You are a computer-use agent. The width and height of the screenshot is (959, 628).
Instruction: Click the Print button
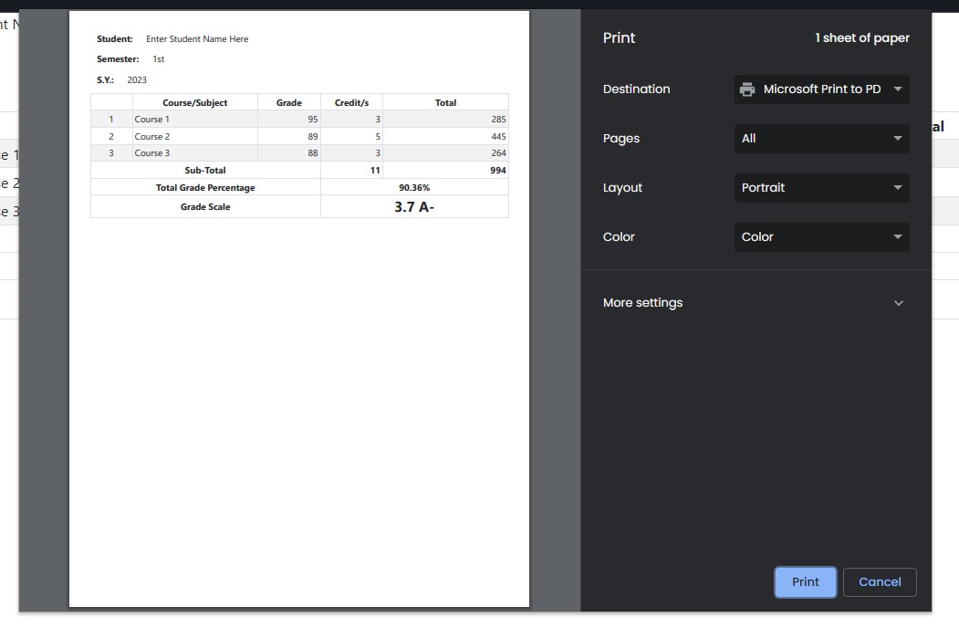(805, 581)
